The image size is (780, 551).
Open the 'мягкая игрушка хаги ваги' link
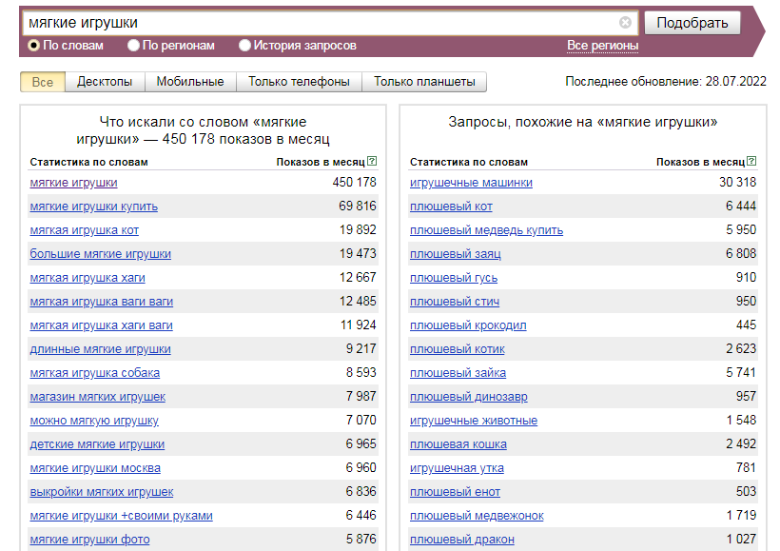[x=101, y=325]
